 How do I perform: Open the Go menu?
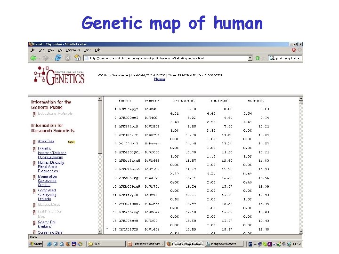[60, 50]
